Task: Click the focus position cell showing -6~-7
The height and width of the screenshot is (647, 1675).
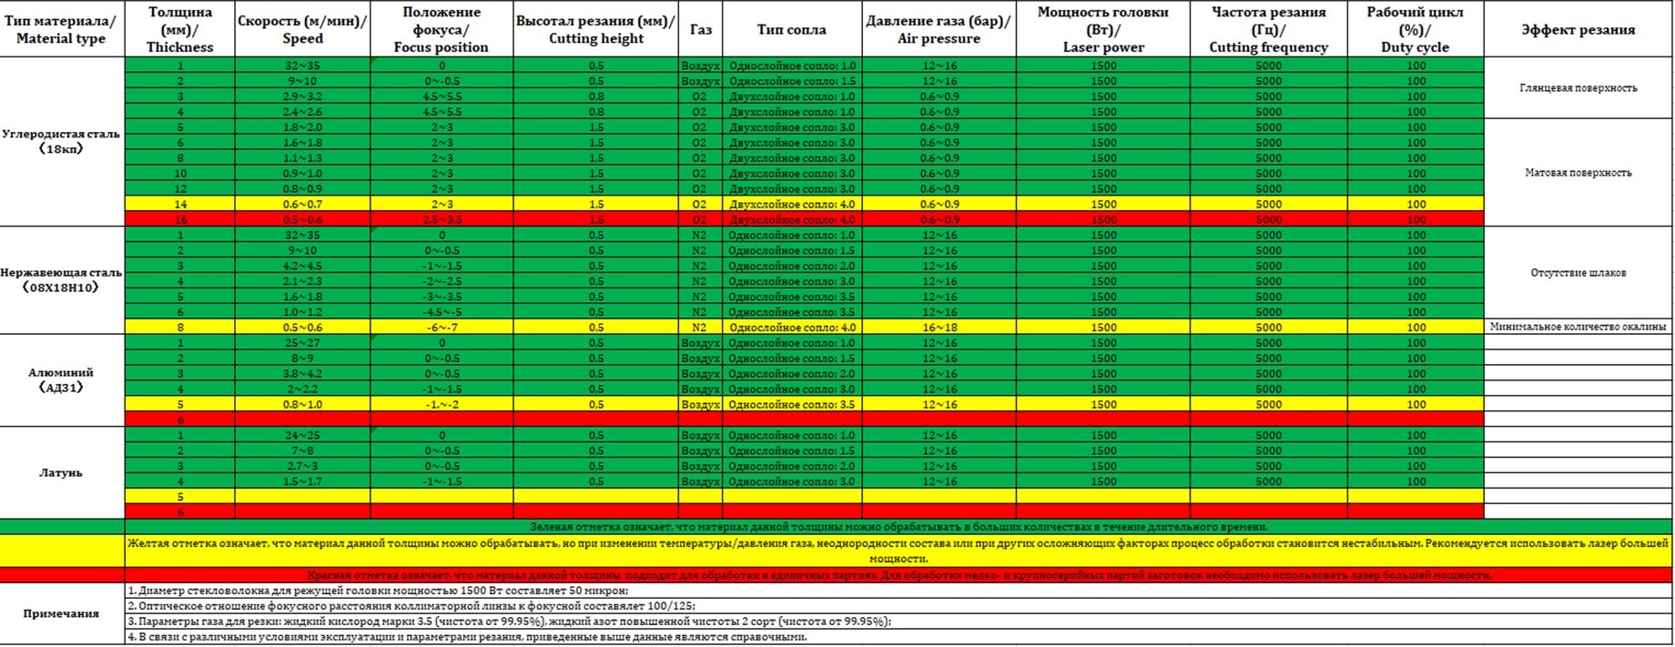Action: [442, 327]
